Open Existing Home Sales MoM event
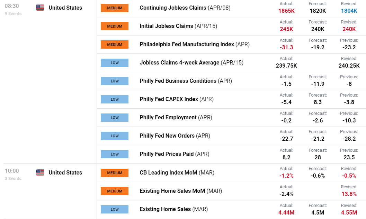 point(181,191)
